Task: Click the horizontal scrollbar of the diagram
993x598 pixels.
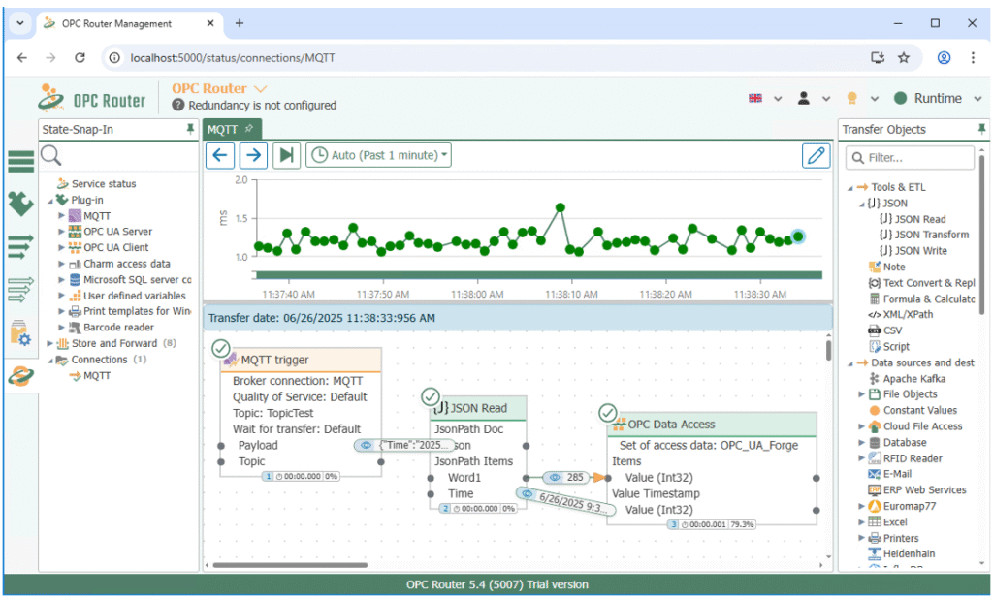Action: (x=290, y=565)
